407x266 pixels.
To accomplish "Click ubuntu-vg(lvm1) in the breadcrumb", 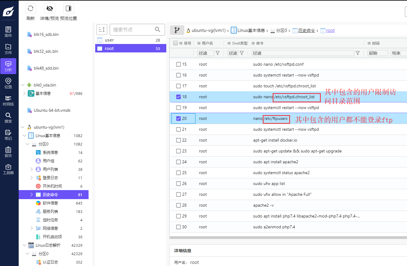I will (208, 30).
